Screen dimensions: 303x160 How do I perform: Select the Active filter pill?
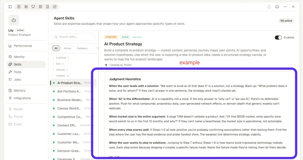[67, 48]
